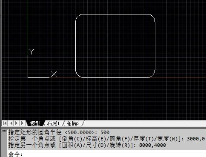Click the 指定另一个角点或 history line
The height and width of the screenshot is (157, 206).
(87, 145)
